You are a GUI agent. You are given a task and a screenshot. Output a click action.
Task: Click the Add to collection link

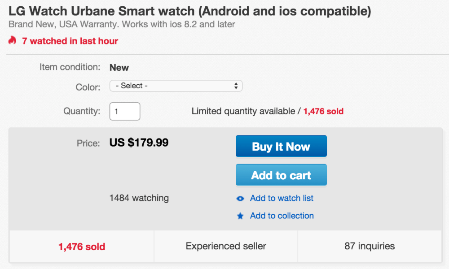[x=282, y=216]
